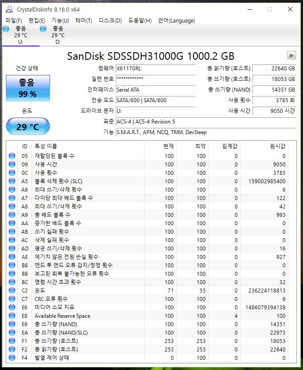303x370 pixels.
Task: Open the 도움말(H) menu
Action: [140, 20]
